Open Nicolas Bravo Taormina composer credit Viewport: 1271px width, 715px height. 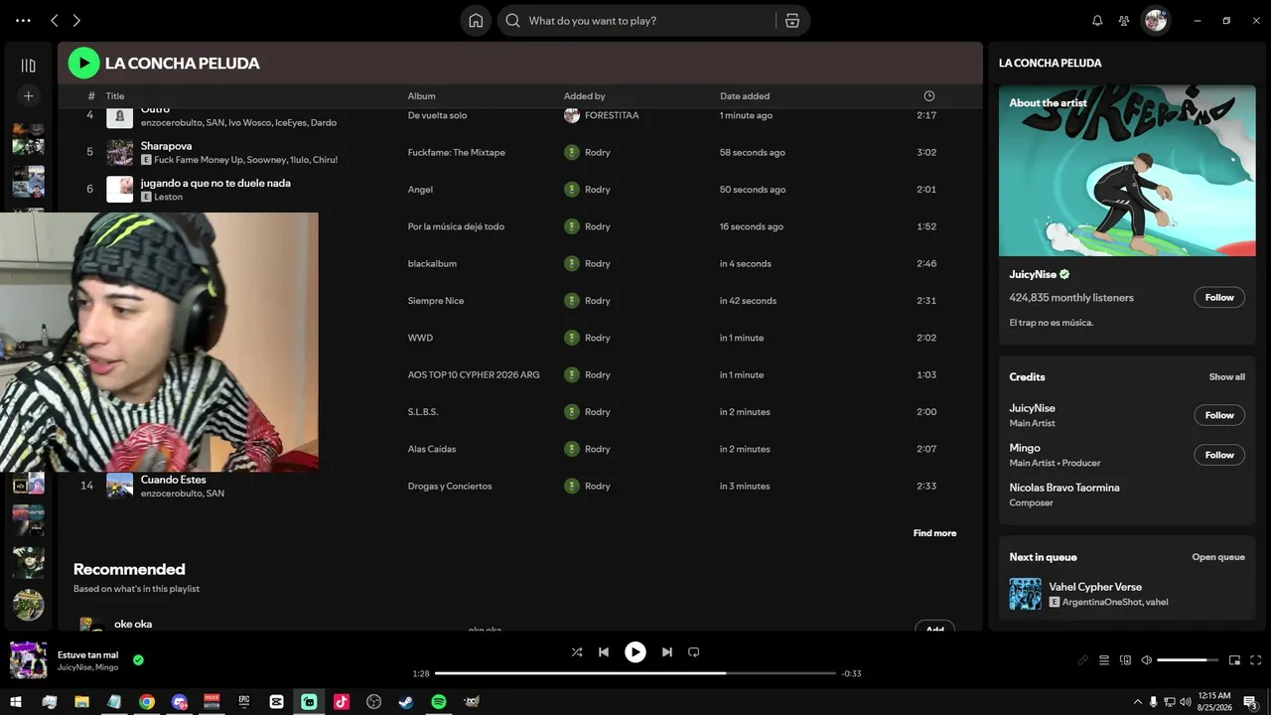(1064, 488)
